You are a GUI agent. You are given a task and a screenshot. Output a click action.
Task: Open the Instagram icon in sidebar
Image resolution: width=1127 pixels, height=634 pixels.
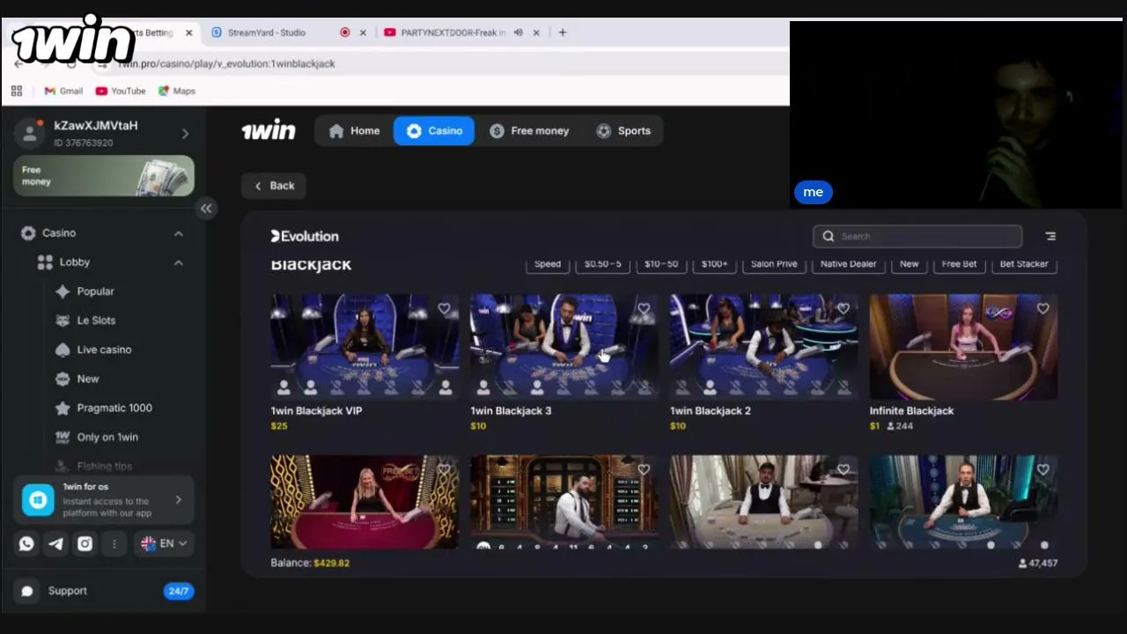pyautogui.click(x=85, y=544)
